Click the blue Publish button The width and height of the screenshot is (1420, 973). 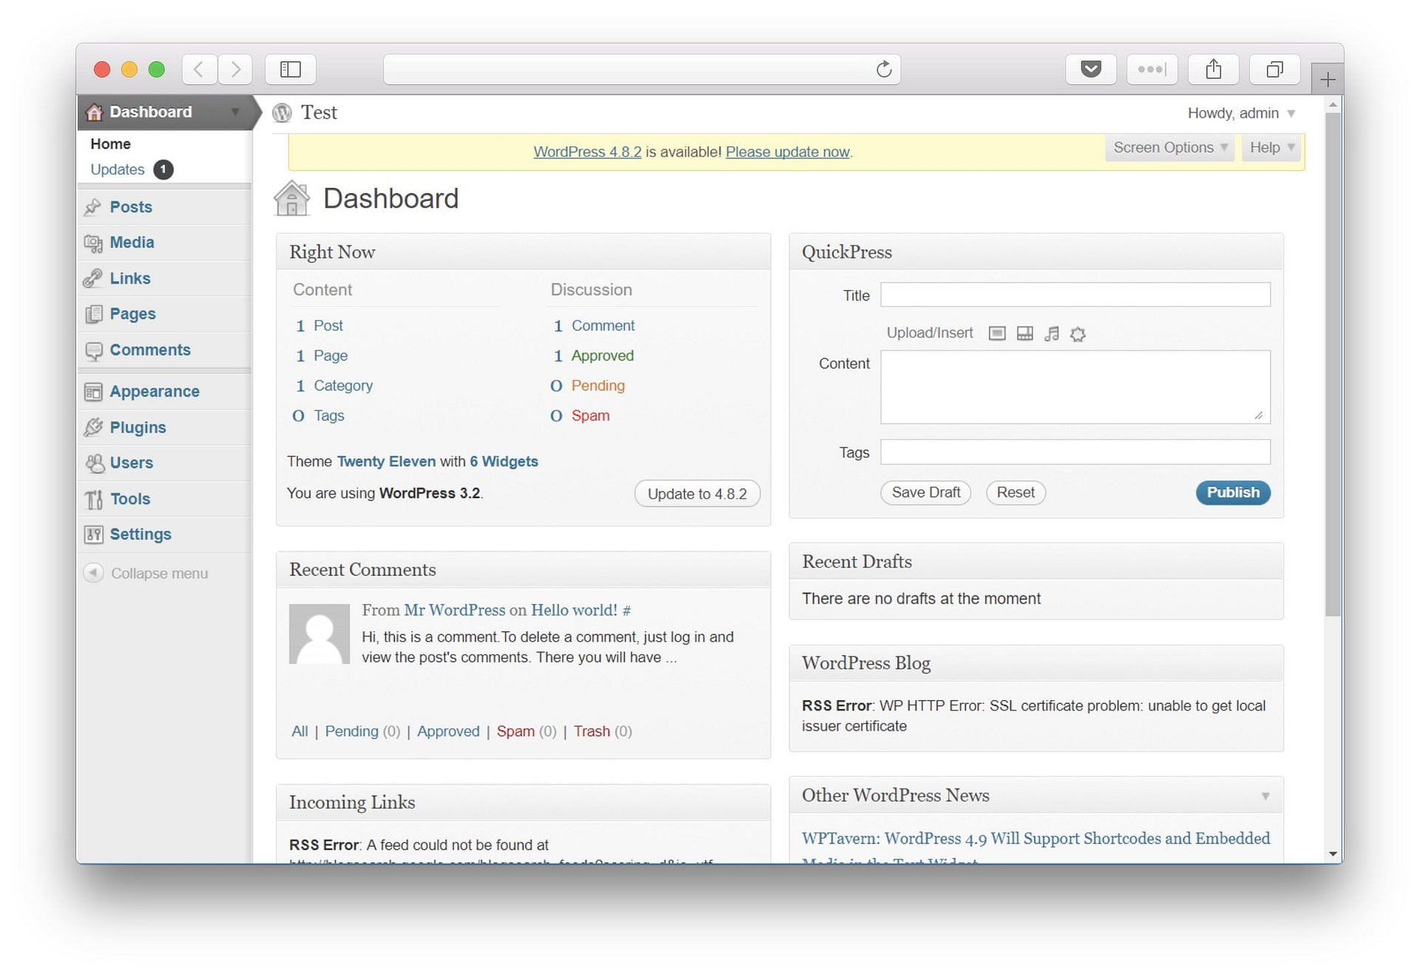tap(1233, 492)
